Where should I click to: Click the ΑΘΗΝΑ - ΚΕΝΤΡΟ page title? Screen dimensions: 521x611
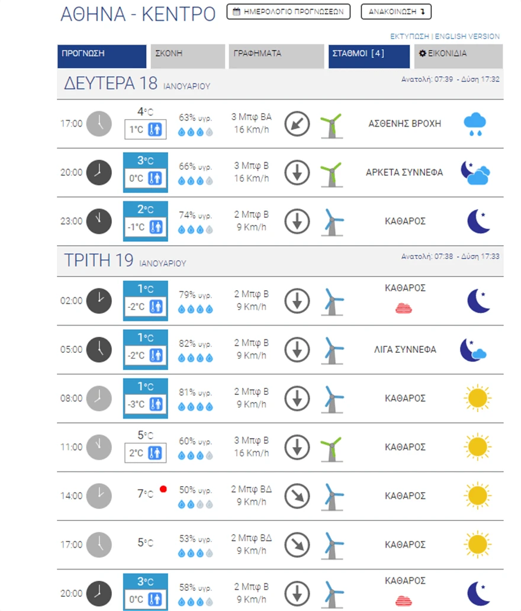point(136,14)
